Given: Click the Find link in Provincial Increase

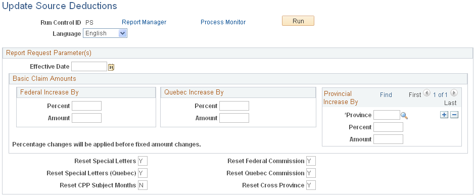Looking at the screenshot, I should point(386,95).
